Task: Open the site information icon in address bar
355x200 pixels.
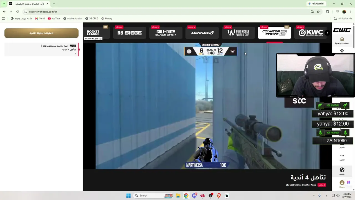Action: 26,12
